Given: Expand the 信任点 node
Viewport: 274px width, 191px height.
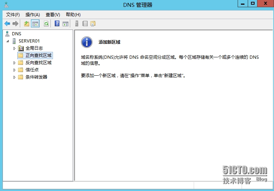Looking at the screenshot, I should pyautogui.click(x=14, y=70).
